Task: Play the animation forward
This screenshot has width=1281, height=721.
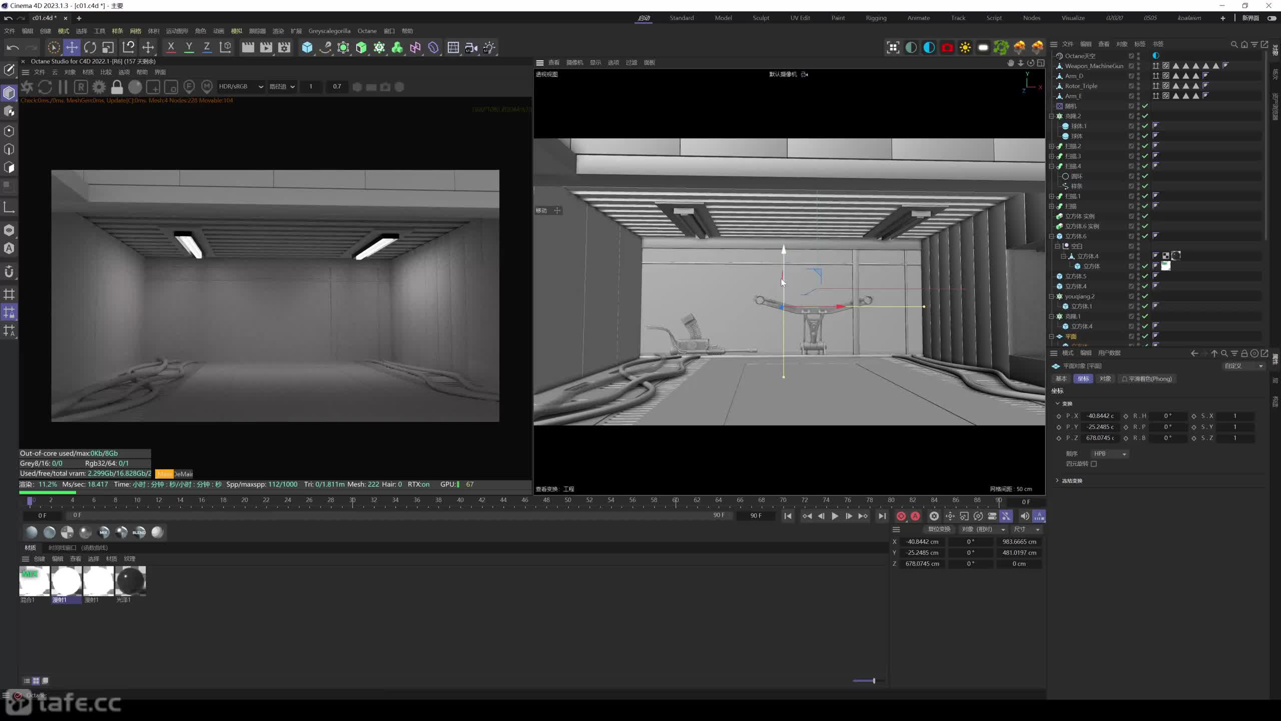Action: pyautogui.click(x=835, y=516)
